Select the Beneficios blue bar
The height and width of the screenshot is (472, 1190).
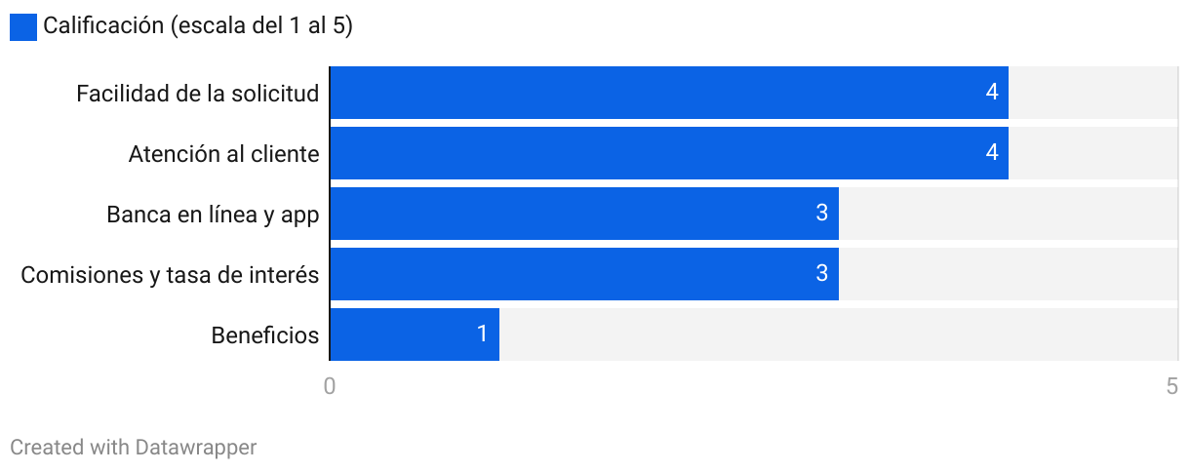click(415, 334)
